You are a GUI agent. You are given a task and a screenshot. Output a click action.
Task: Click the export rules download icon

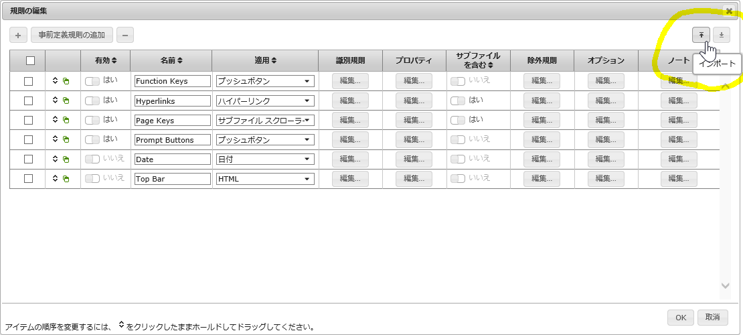coord(722,35)
